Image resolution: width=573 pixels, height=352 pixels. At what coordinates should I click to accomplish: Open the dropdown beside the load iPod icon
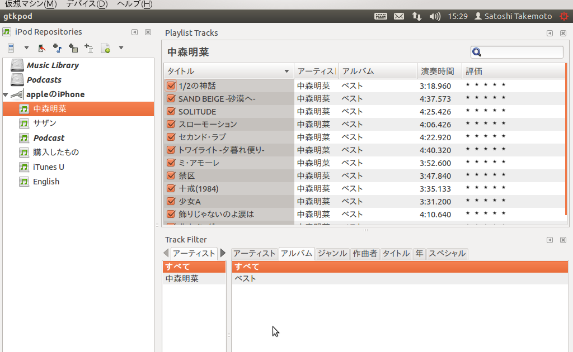pos(26,48)
